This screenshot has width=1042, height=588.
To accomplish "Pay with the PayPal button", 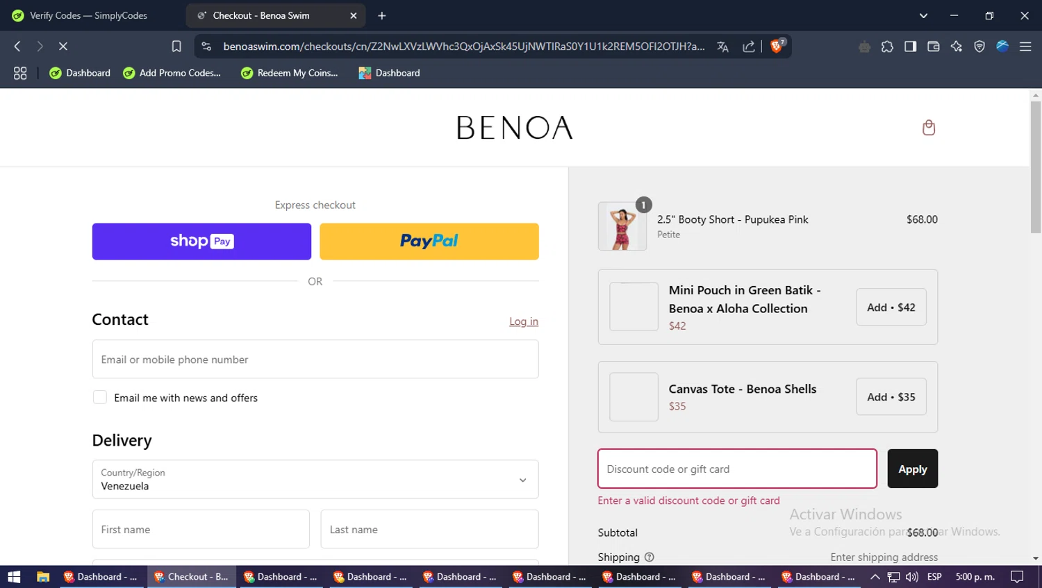I will point(429,242).
